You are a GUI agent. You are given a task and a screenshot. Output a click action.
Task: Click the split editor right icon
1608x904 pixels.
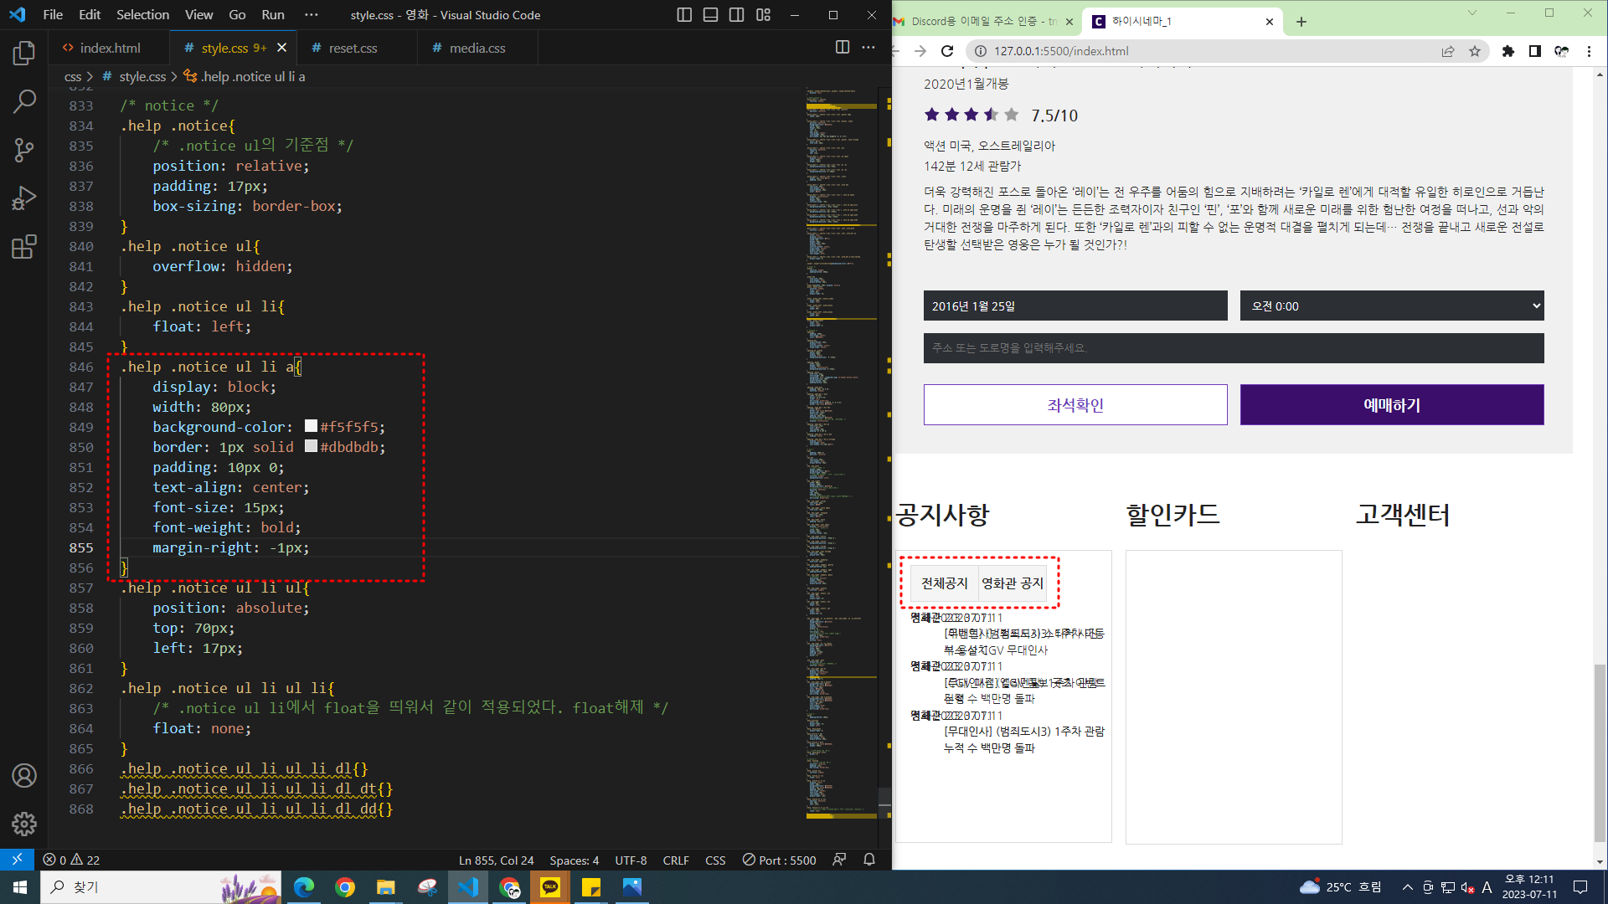843,48
